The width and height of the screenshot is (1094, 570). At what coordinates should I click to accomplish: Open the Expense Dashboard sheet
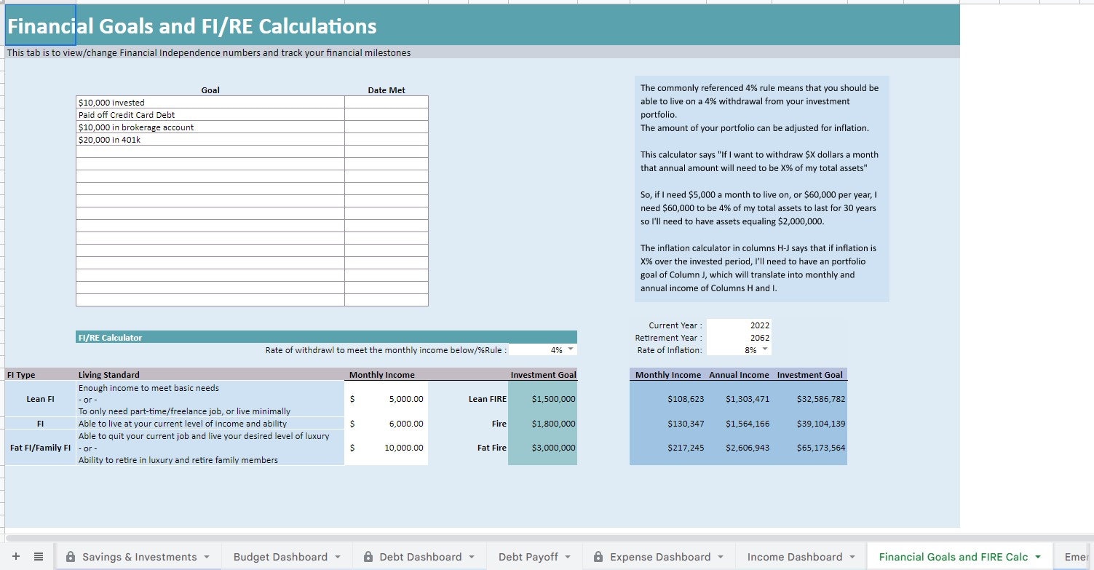point(655,556)
